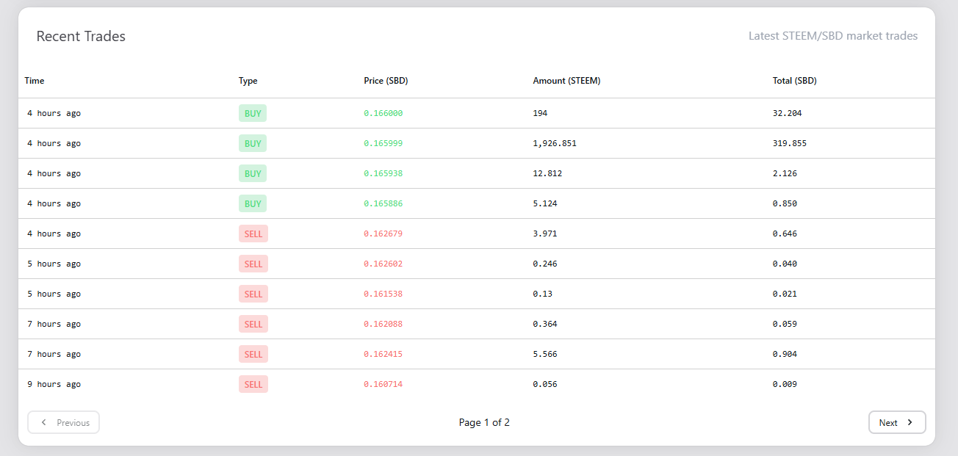This screenshot has width=958, height=456.
Task: Select the price 0.162088 in trade row
Action: coord(383,324)
